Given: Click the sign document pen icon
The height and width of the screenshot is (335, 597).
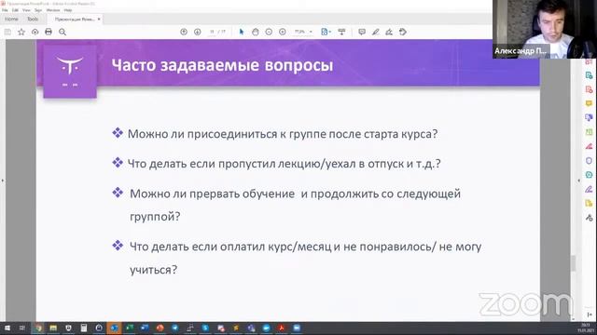Looking at the screenshot, I should click(x=389, y=32).
